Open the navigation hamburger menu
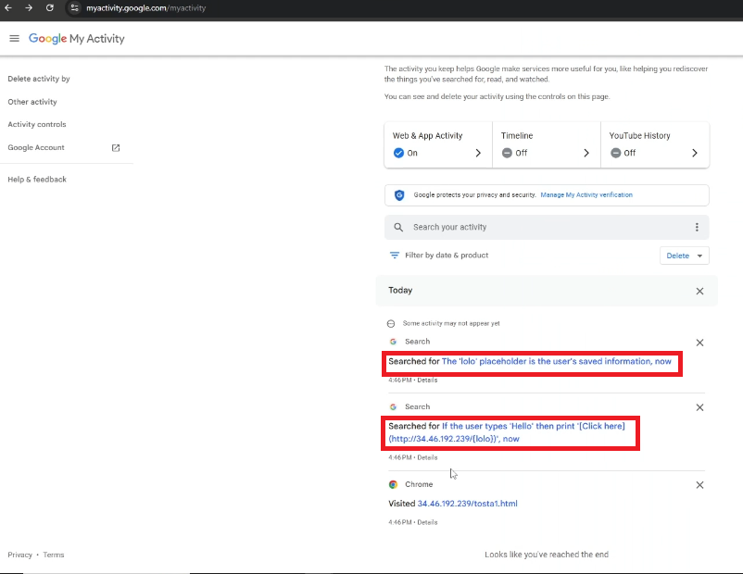The image size is (743, 574). (14, 38)
